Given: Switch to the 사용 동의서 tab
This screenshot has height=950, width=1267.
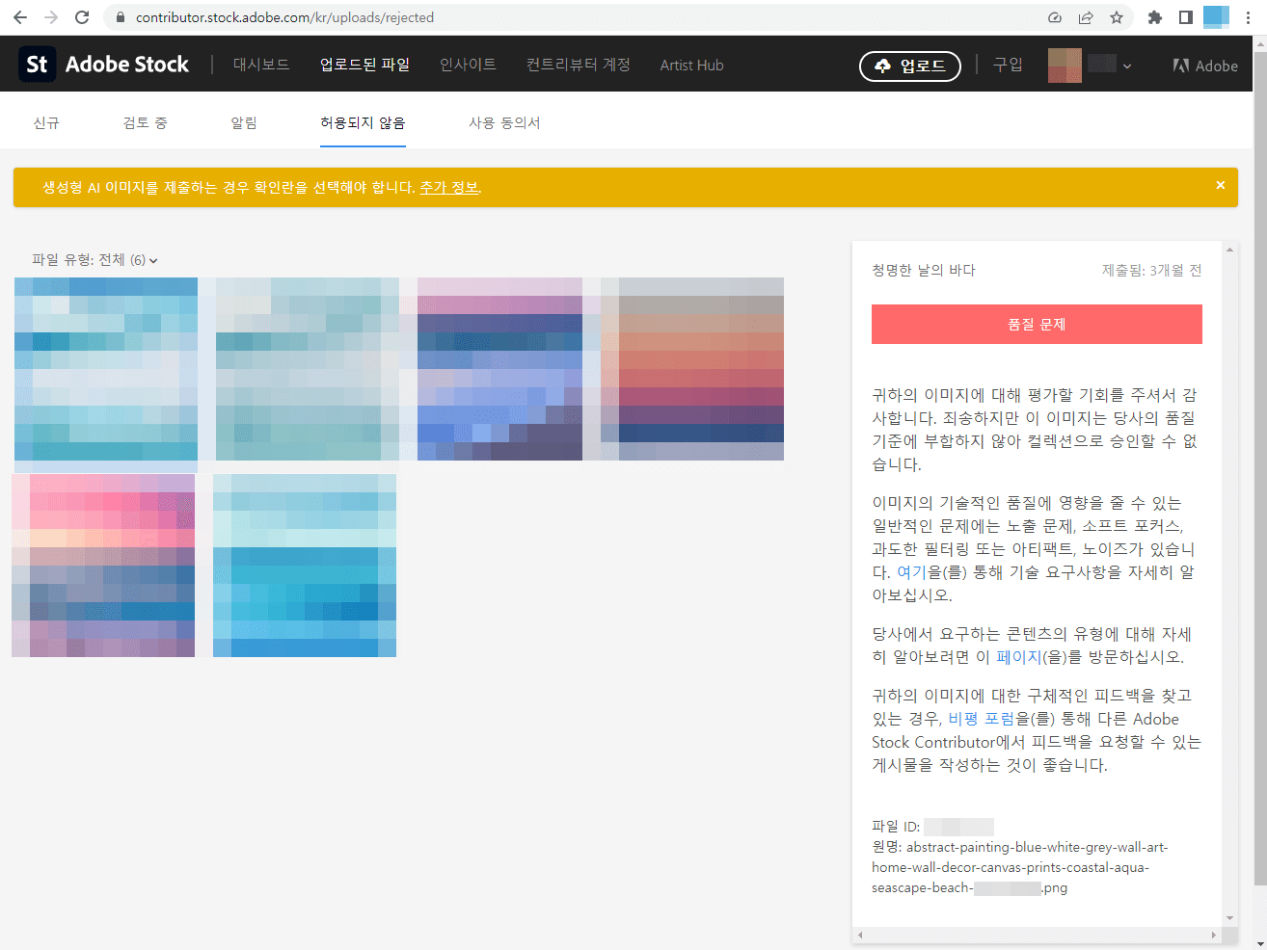Looking at the screenshot, I should pos(504,122).
